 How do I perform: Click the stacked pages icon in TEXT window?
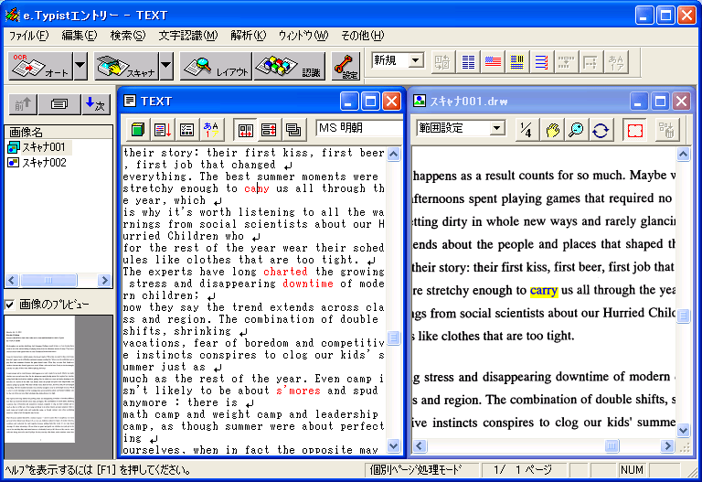293,130
